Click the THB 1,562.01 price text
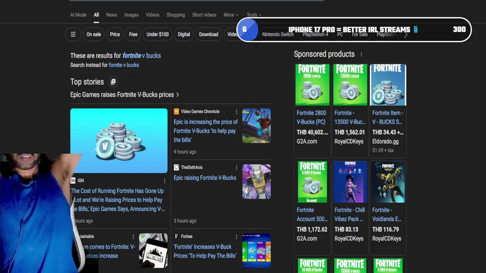This screenshot has height=273, width=486. pyautogui.click(x=350, y=132)
